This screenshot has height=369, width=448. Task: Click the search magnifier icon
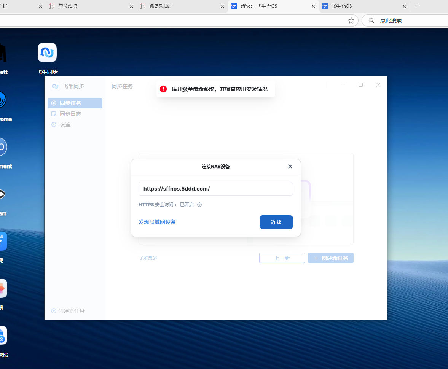click(371, 21)
